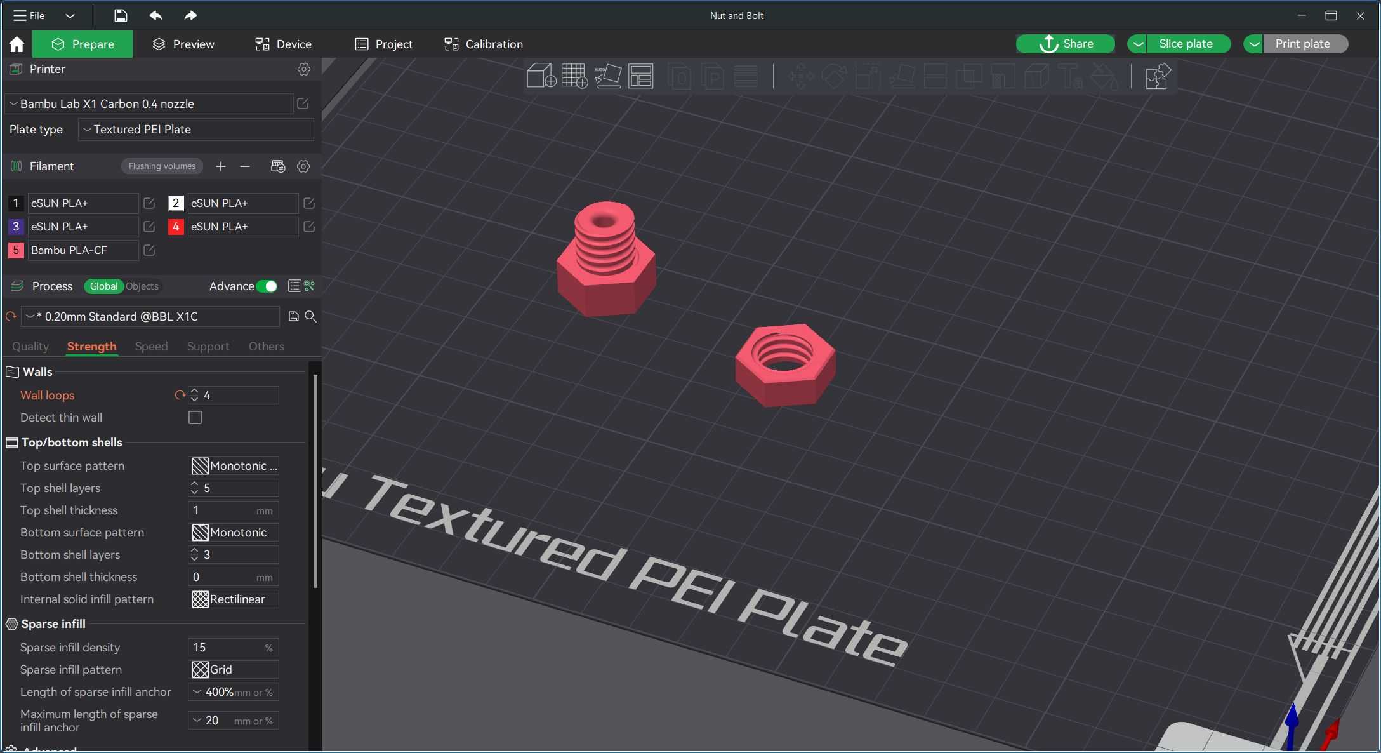The image size is (1381, 753).
Task: Open the Quality settings tab
Action: coord(30,347)
